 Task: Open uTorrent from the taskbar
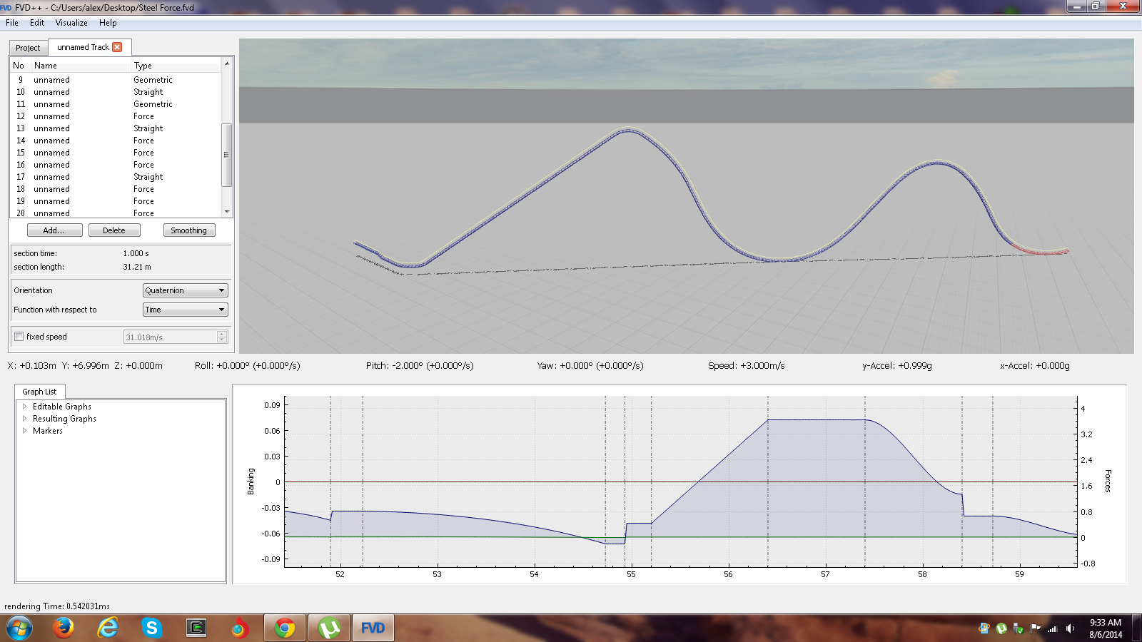[x=328, y=628]
